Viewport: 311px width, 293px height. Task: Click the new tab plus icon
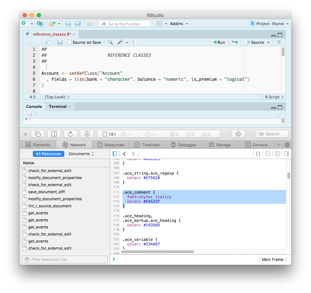279,145
